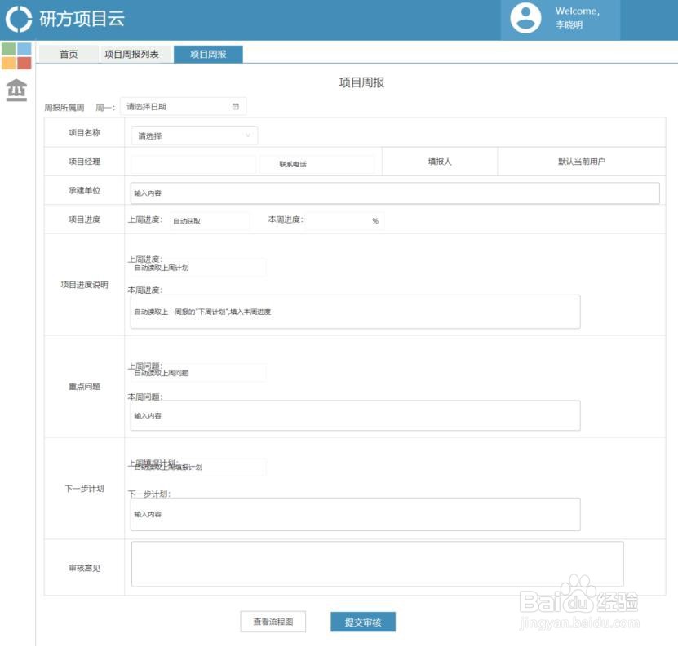Image resolution: width=678 pixels, height=647 pixels.
Task: Switch to the 首页 tab
Action: 69,54
